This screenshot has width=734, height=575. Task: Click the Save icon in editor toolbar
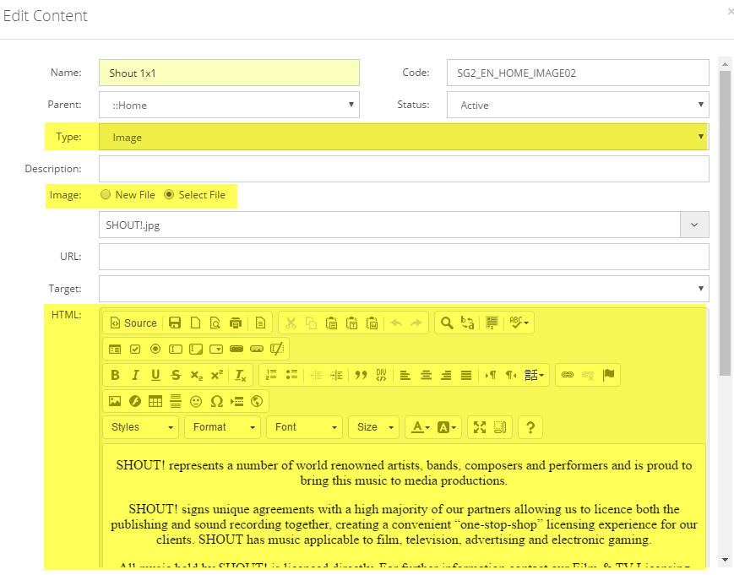175,323
